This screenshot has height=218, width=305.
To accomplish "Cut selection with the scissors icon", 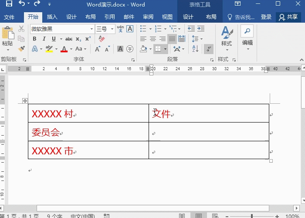I will click(x=21, y=29).
